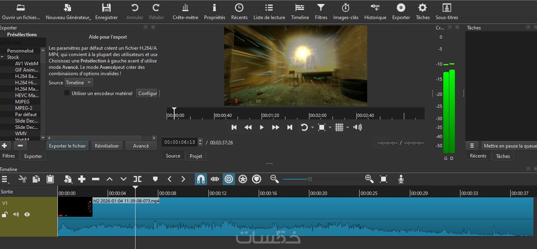Enable 'Utiliser un encodeur matériel' checkbox
This screenshot has width=537, height=249.
point(67,93)
